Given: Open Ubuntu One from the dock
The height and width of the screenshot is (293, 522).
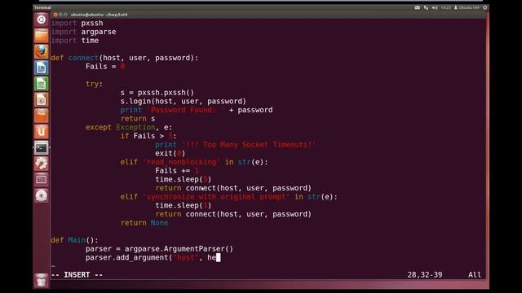Looking at the screenshot, I should 42,132.
